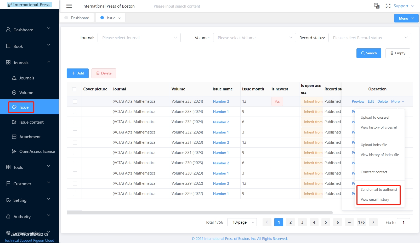Go to page 176
420x243 pixels.
click(361, 222)
